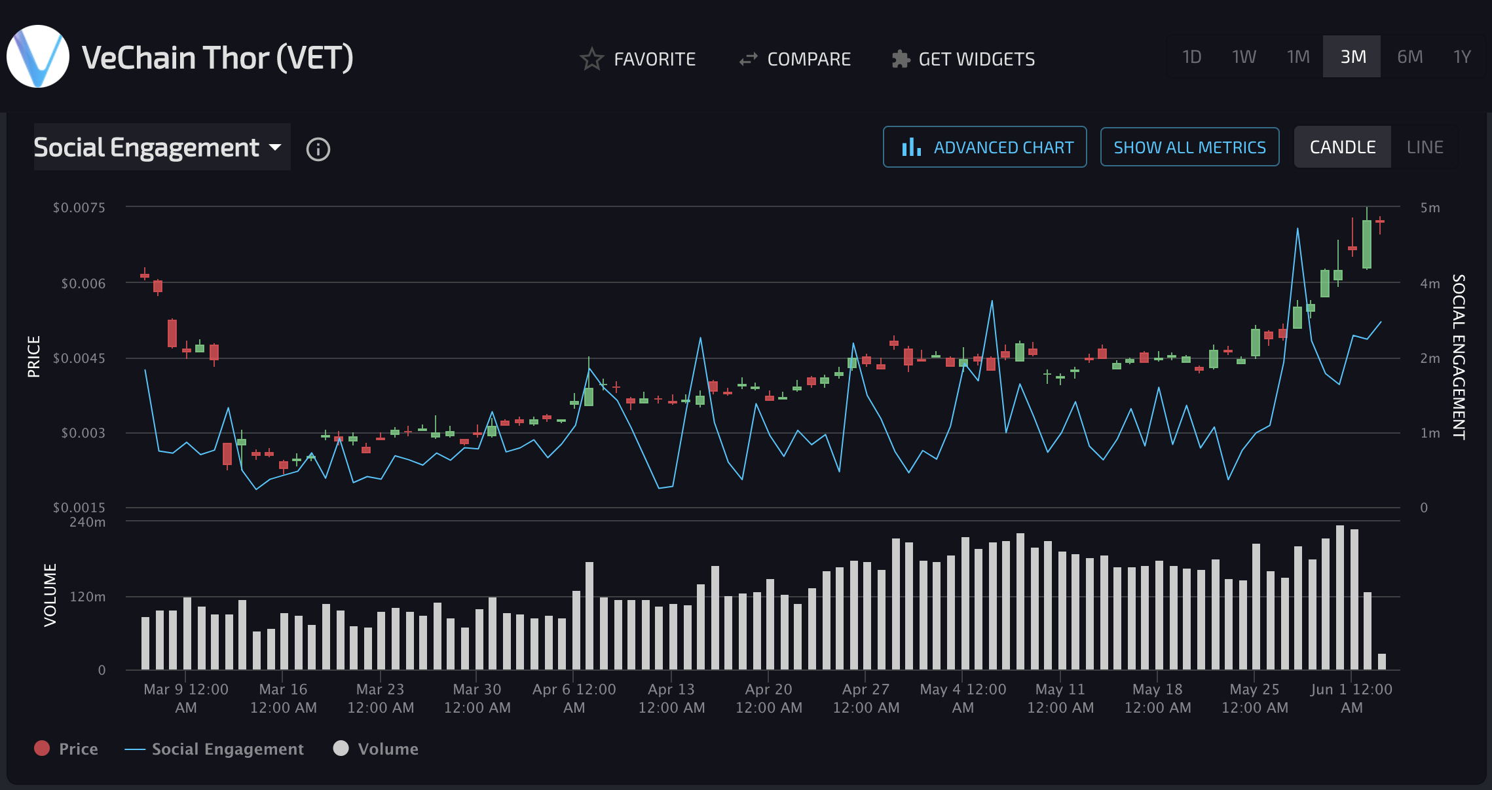Click the Social Engagement info icon
Screen dimensions: 1492x790
tap(318, 148)
